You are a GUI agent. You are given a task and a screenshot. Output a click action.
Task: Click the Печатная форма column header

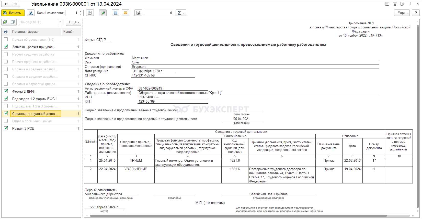[x=36, y=31]
